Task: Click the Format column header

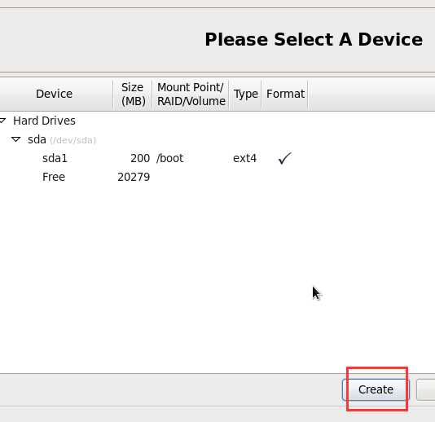Action: tap(285, 94)
